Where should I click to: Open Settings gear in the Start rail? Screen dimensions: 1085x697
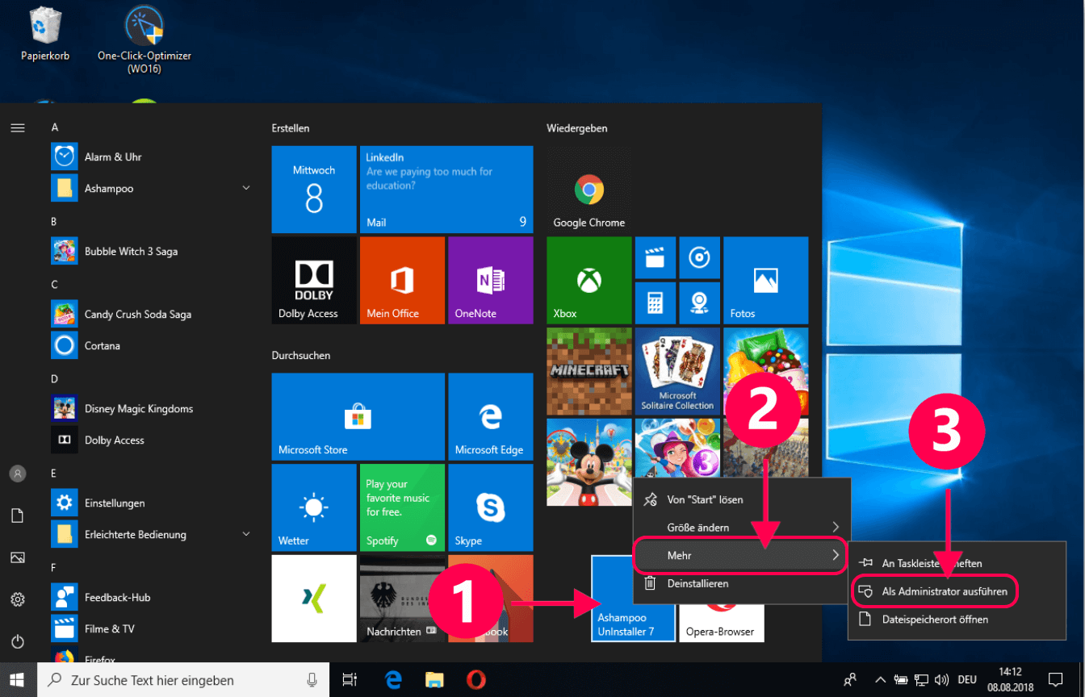click(x=18, y=599)
